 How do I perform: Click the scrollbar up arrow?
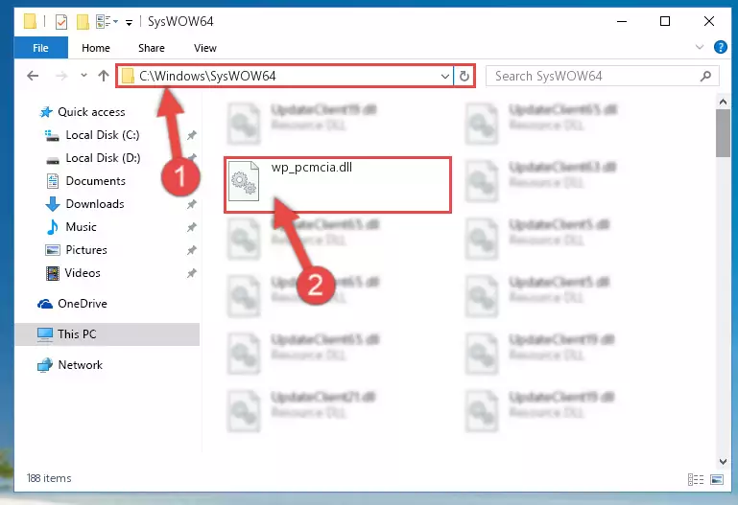pos(723,102)
